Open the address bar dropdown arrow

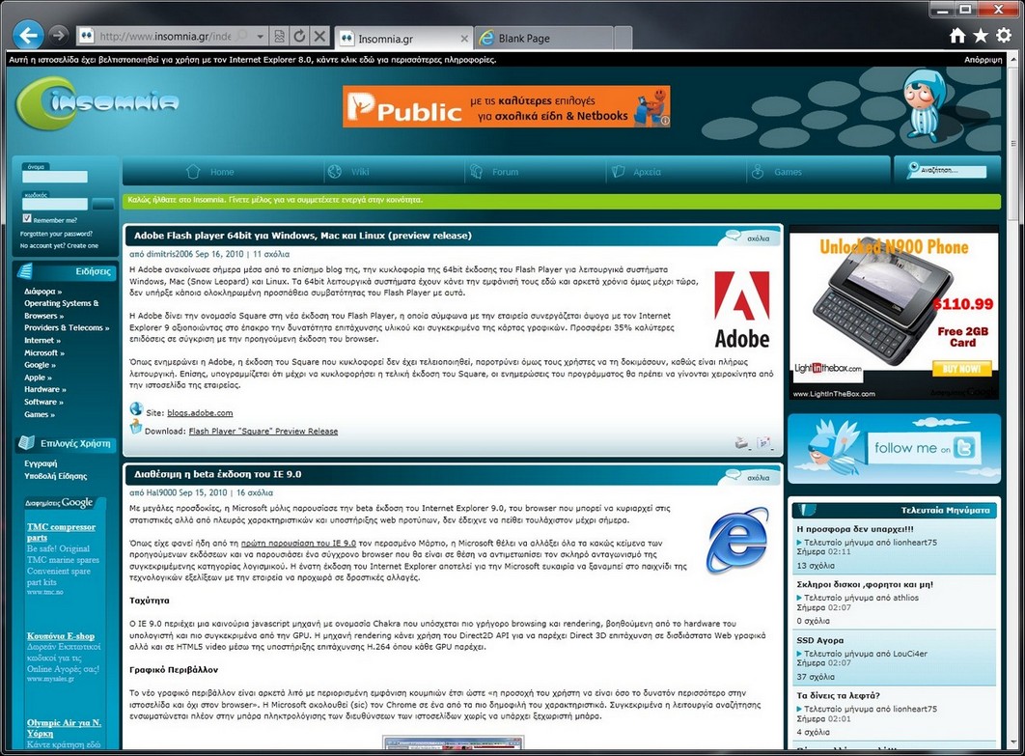click(261, 36)
